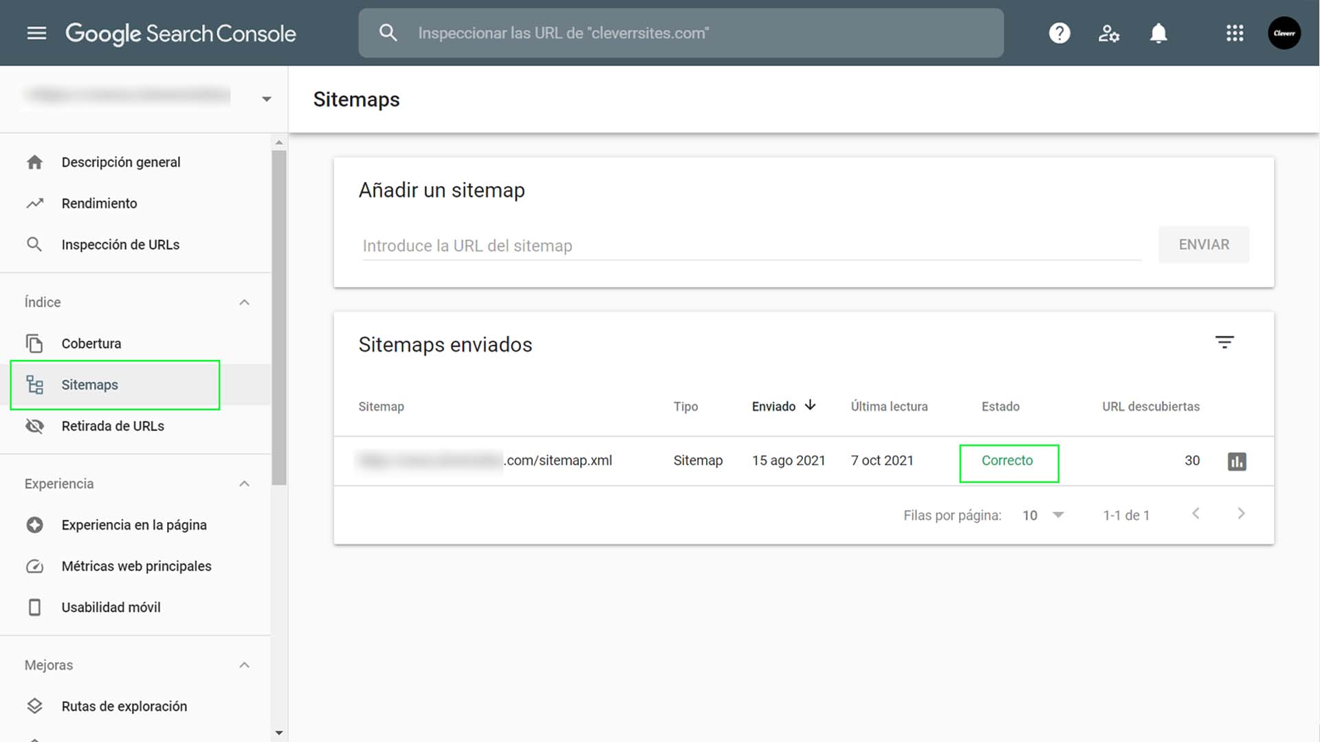
Task: Sort by the Enviado arrow icon
Action: click(x=811, y=405)
